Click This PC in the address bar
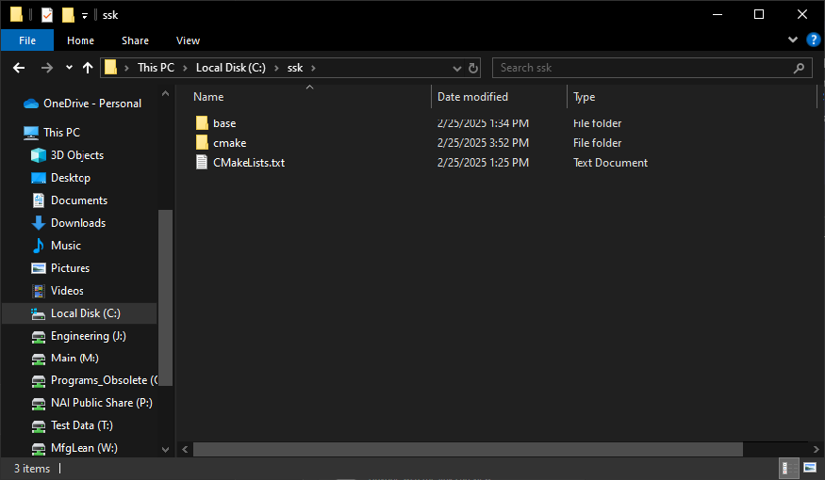The width and height of the screenshot is (825, 480). [x=156, y=68]
